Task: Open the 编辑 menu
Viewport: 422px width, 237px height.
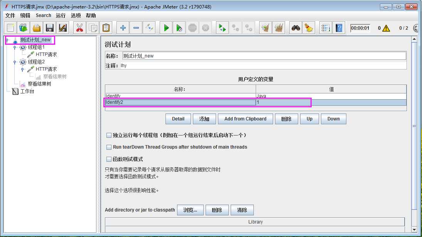Action: [25, 15]
